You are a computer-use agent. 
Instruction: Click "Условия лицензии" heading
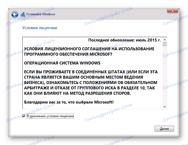40,28
